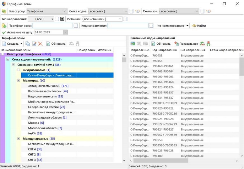Image resolution: width=244 pixels, height=169 pixels.
Task: Click the zones tree vertical scrollbar thumb
Action: [124, 60]
